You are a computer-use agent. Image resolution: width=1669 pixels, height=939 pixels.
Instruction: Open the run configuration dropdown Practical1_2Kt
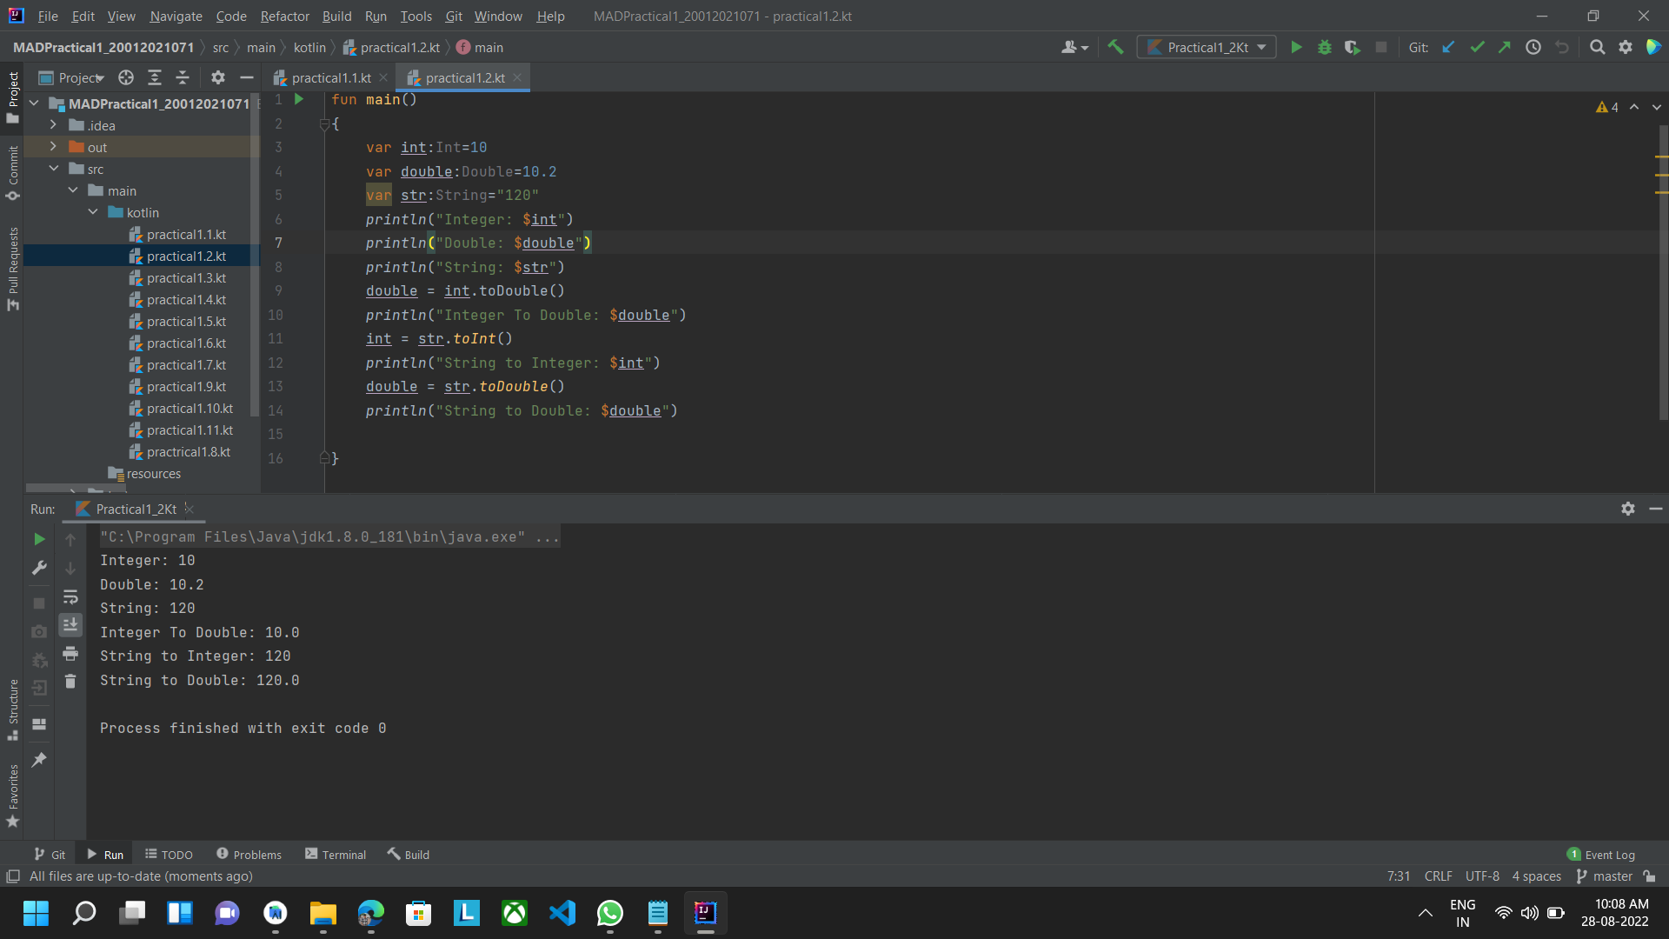1207,47
